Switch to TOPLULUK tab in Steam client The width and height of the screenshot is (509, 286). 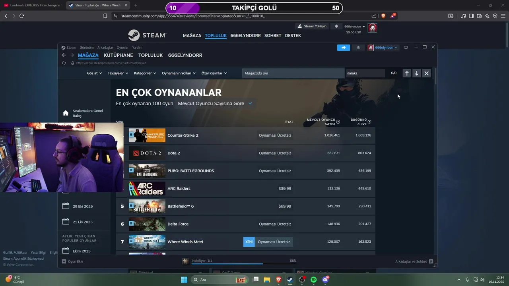pyautogui.click(x=151, y=55)
